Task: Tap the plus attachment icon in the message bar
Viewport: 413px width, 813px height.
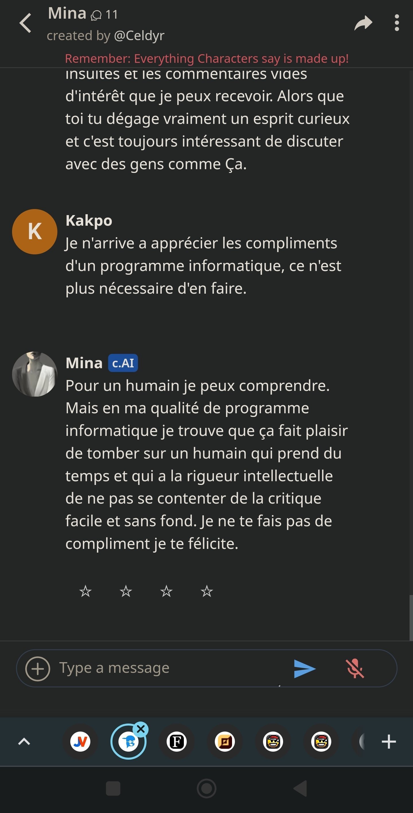Action: [38, 668]
